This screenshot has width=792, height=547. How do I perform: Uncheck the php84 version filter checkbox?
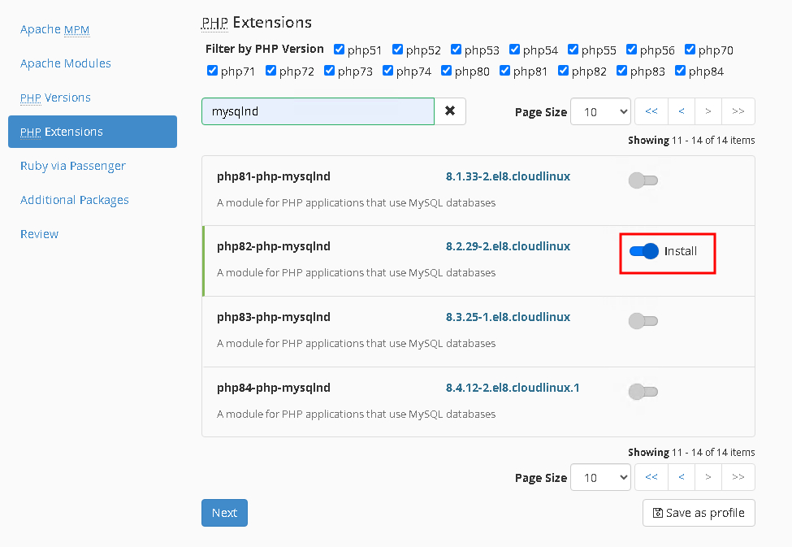click(x=680, y=71)
